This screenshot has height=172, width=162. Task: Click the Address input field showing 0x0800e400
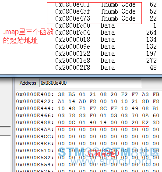tap(90, 83)
